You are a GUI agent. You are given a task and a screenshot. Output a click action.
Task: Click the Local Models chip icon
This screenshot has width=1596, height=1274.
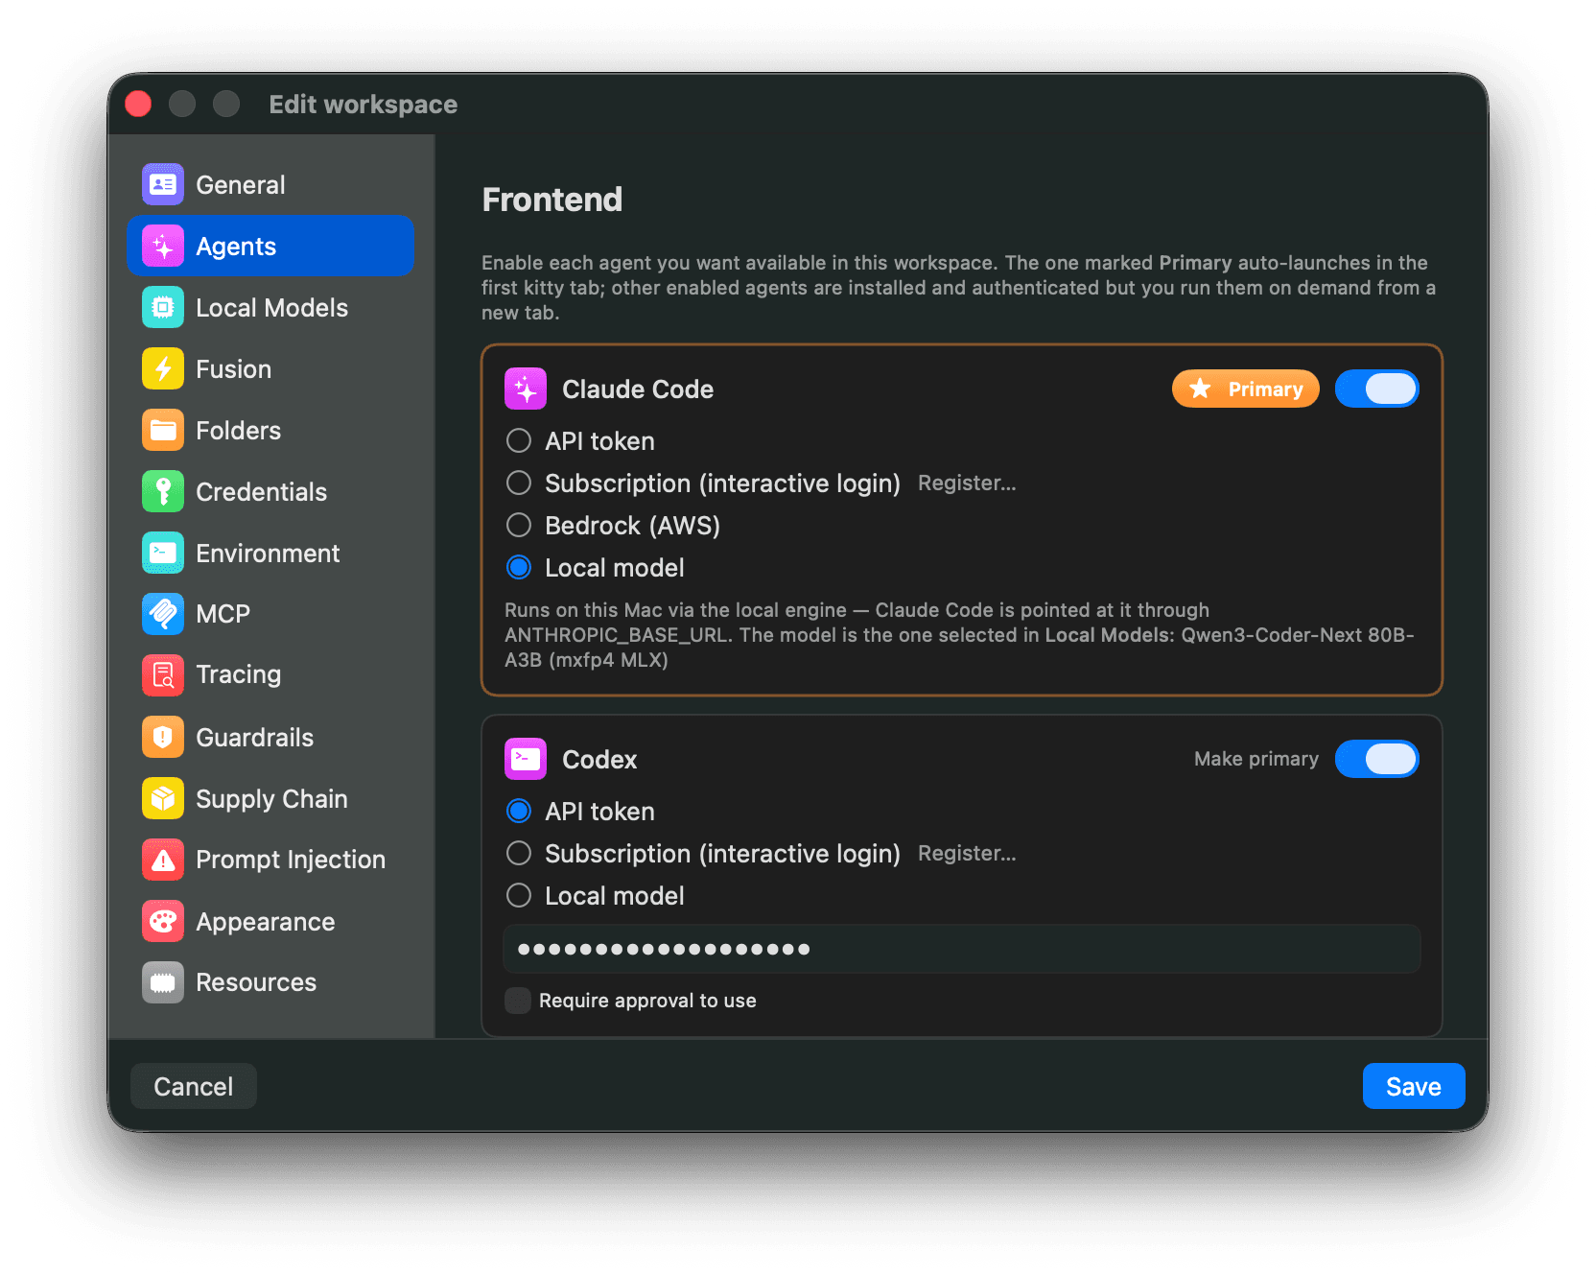tap(163, 307)
